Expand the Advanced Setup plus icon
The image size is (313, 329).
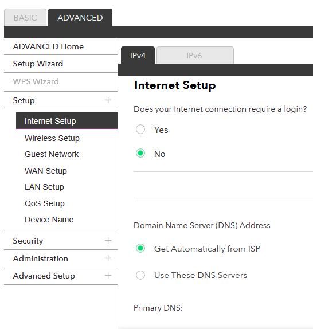point(108,275)
